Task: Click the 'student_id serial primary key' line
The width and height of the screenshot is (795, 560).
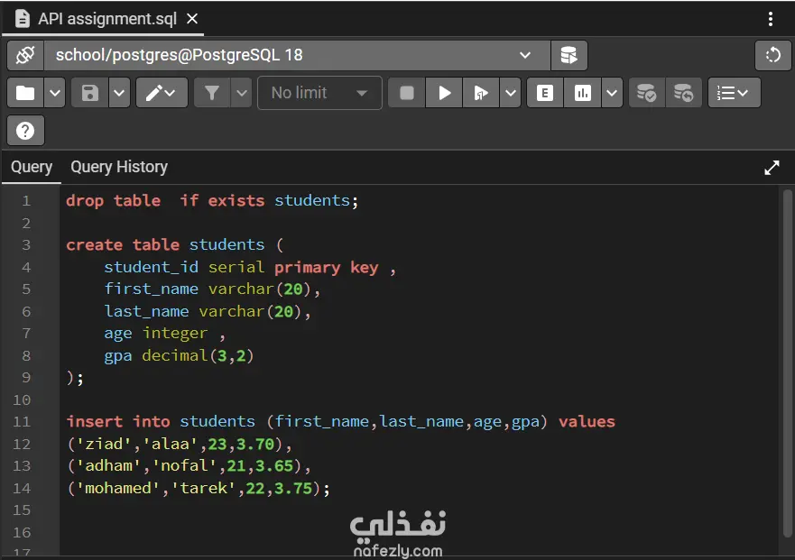Action: pyautogui.click(x=250, y=268)
